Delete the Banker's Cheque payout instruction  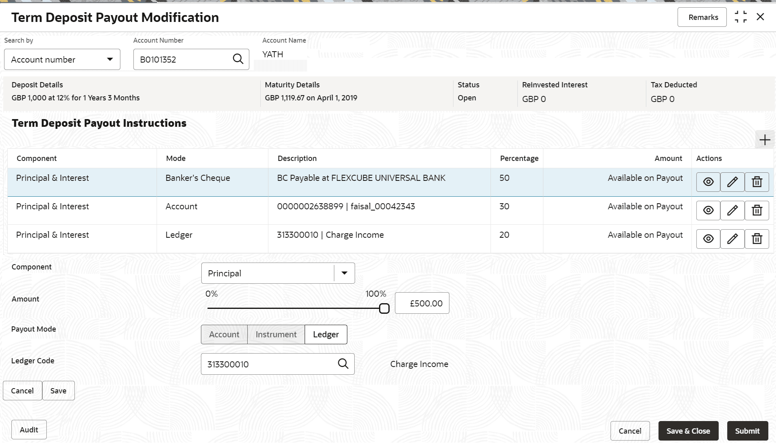(756, 182)
